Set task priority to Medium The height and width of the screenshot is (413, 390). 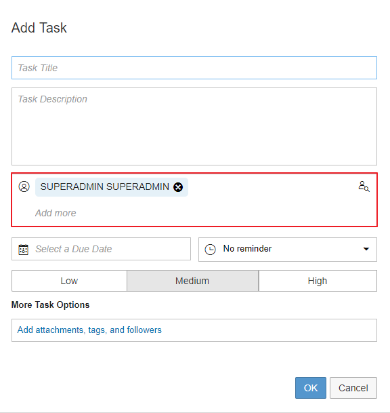(x=192, y=281)
